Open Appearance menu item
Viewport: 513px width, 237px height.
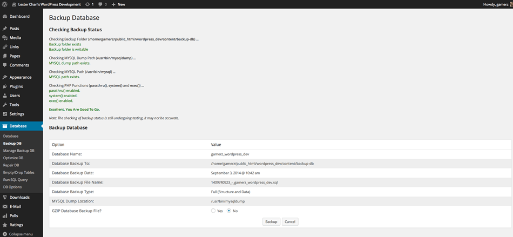coord(21,78)
